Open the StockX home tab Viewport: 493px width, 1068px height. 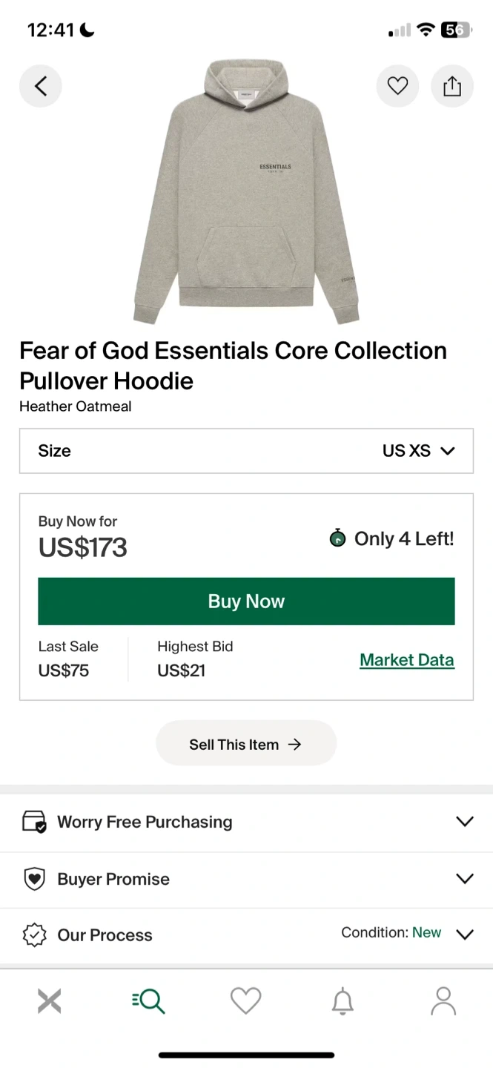click(50, 1001)
